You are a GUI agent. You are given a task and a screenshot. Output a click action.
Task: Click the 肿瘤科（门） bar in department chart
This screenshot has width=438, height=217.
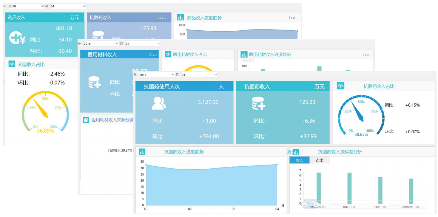tap(349, 188)
